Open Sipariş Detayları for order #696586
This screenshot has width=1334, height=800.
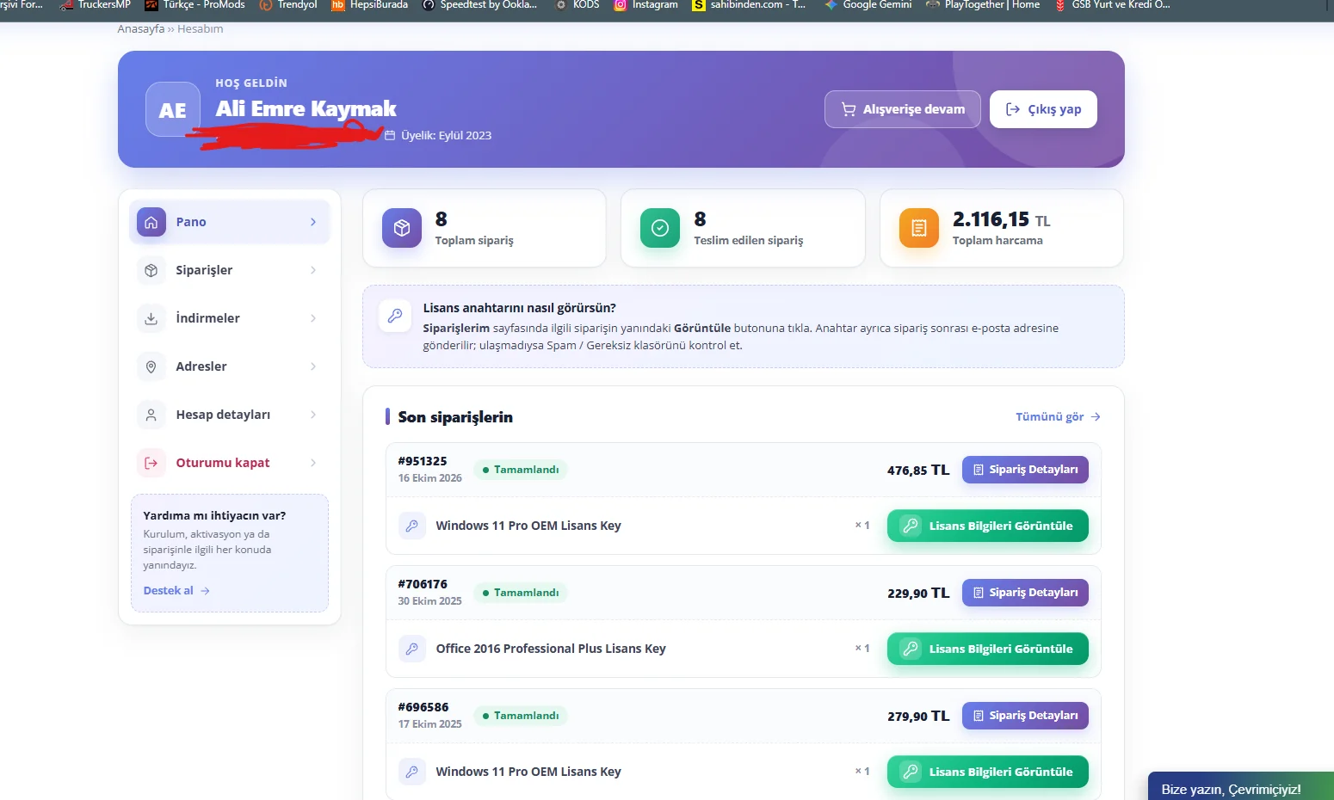pyautogui.click(x=1025, y=716)
